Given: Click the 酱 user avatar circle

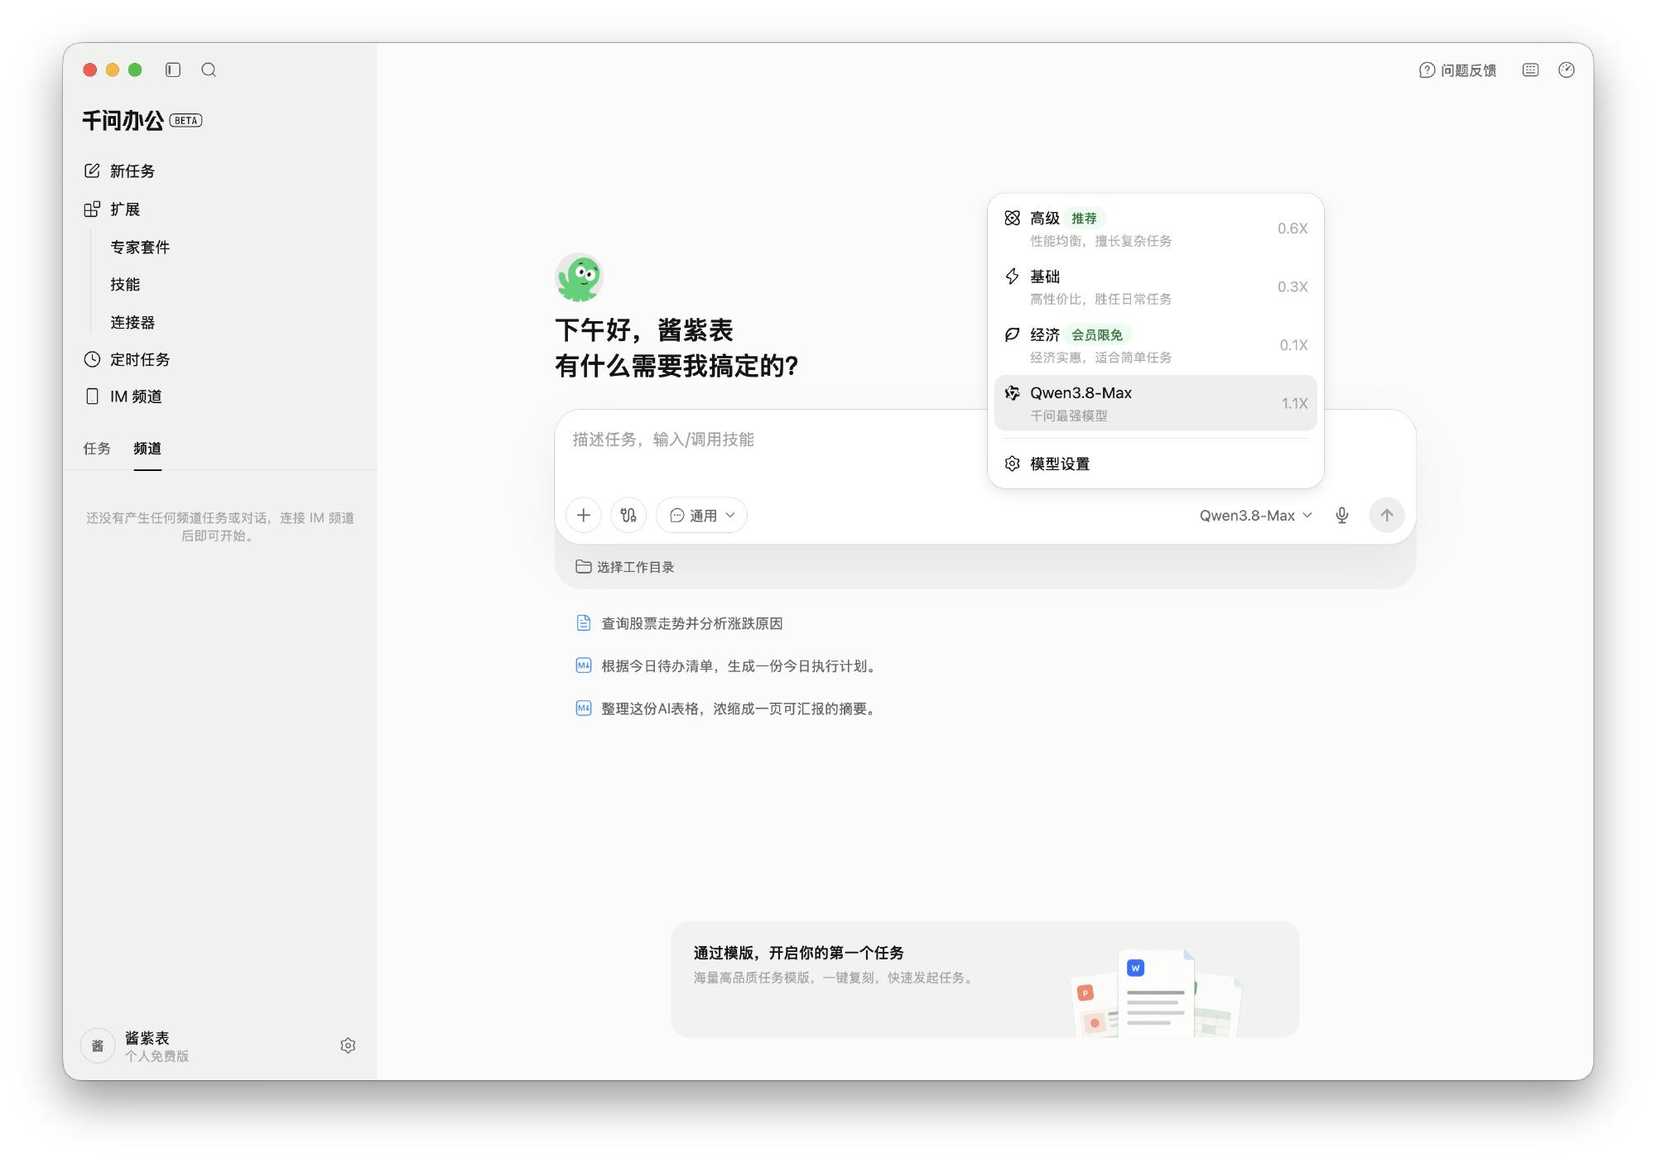Looking at the screenshot, I should [x=98, y=1045].
